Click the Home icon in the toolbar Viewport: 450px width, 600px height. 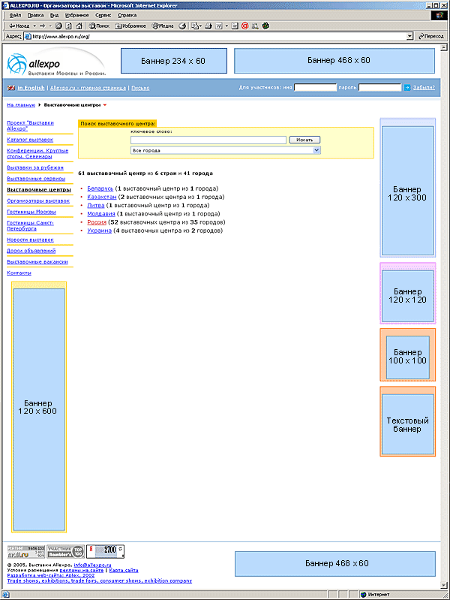[x=79, y=26]
